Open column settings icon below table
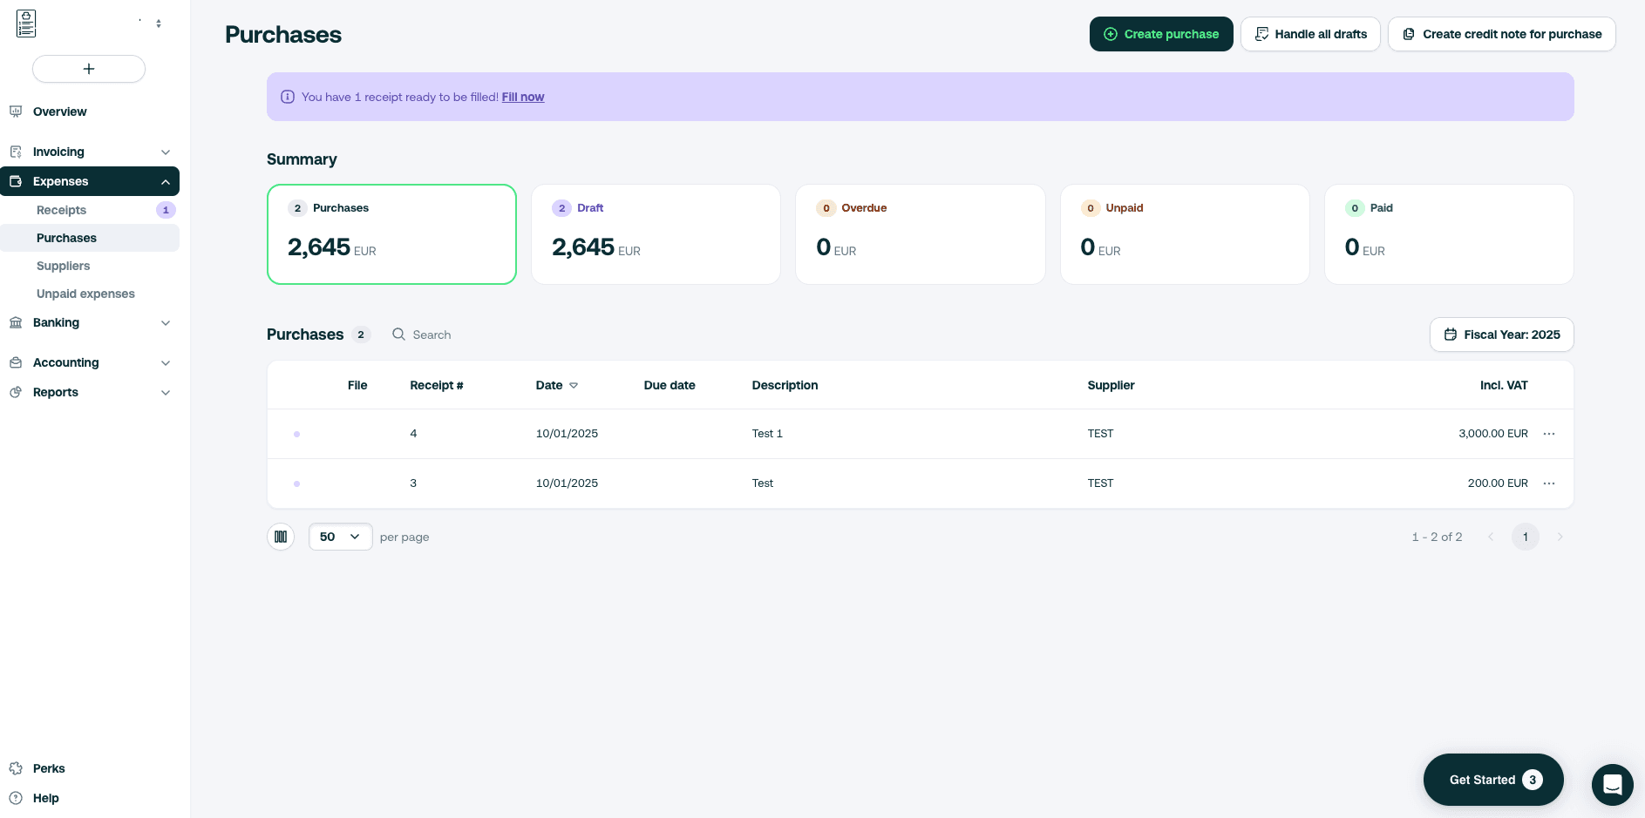Screen dimensions: 1645x818 281,537
